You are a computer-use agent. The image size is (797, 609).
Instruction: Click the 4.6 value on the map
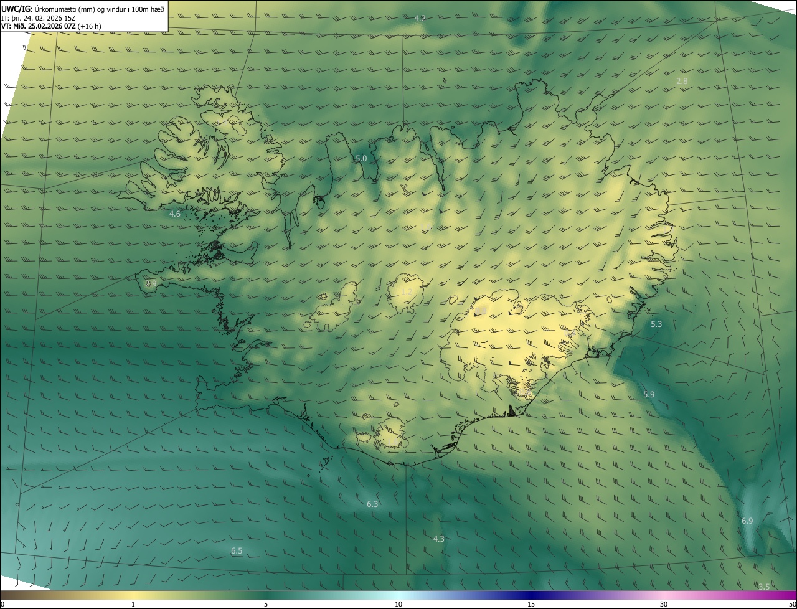pyautogui.click(x=175, y=214)
